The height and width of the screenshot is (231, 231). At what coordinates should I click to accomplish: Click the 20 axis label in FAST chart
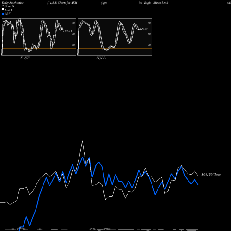click(x=73, y=45)
